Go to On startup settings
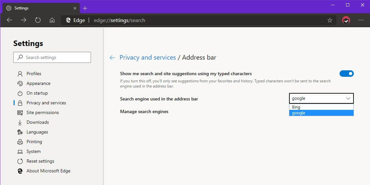Screen dimensions: 370x185 click(37, 93)
